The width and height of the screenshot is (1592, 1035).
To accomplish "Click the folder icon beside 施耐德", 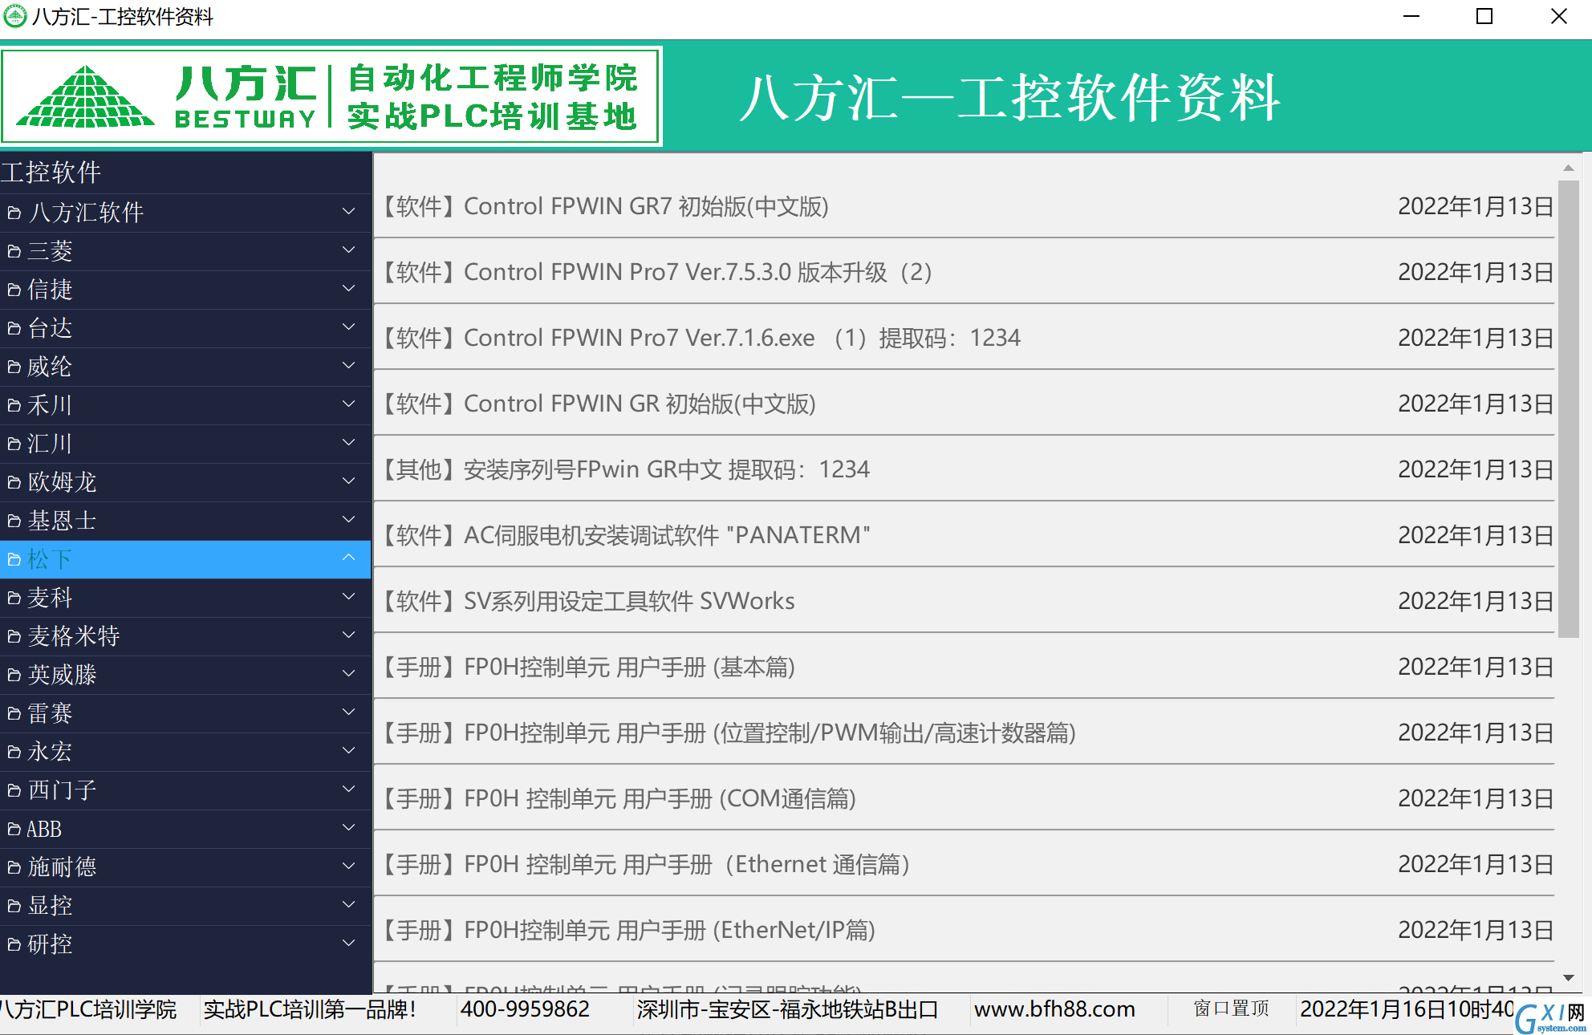I will tap(14, 867).
